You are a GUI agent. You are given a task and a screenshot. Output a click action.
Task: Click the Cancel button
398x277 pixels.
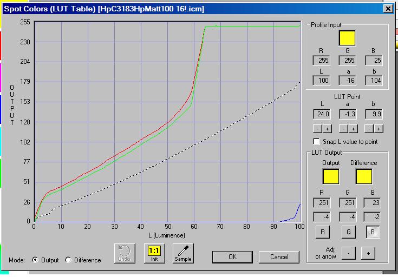[x=279, y=257]
